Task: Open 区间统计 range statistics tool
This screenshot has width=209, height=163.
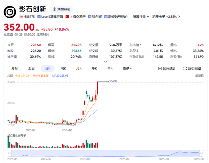Action: [x=167, y=68]
